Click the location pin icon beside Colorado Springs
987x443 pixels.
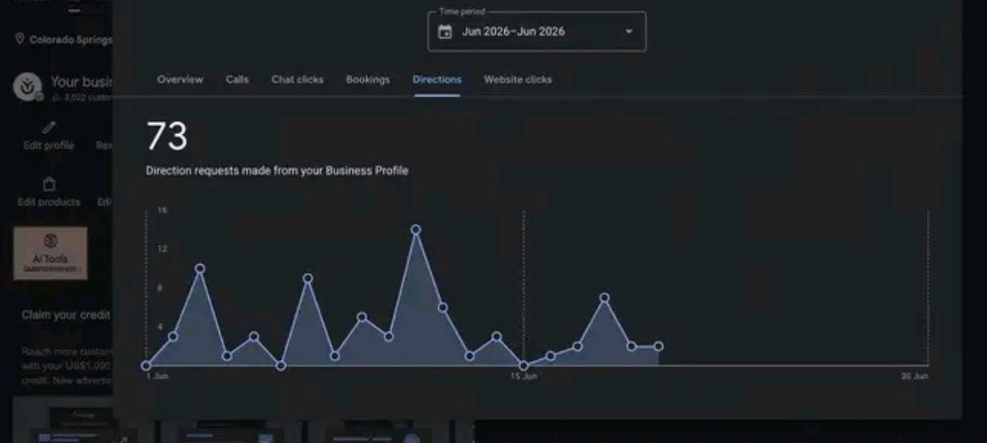point(19,39)
